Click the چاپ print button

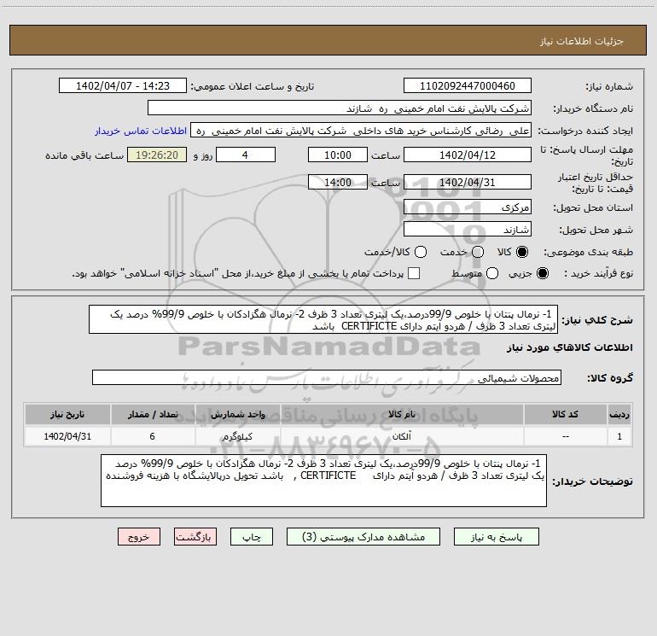coord(252,537)
